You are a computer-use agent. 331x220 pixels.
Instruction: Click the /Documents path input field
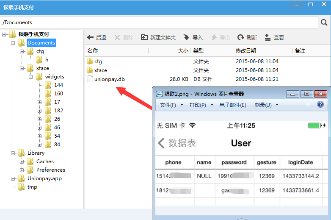pos(159,22)
